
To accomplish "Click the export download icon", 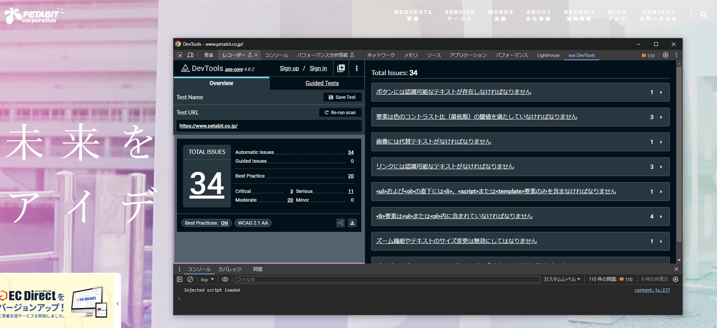I will pos(352,223).
